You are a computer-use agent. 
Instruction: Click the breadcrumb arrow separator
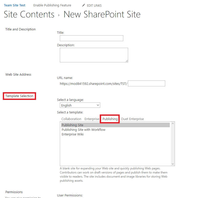tap(59, 15)
